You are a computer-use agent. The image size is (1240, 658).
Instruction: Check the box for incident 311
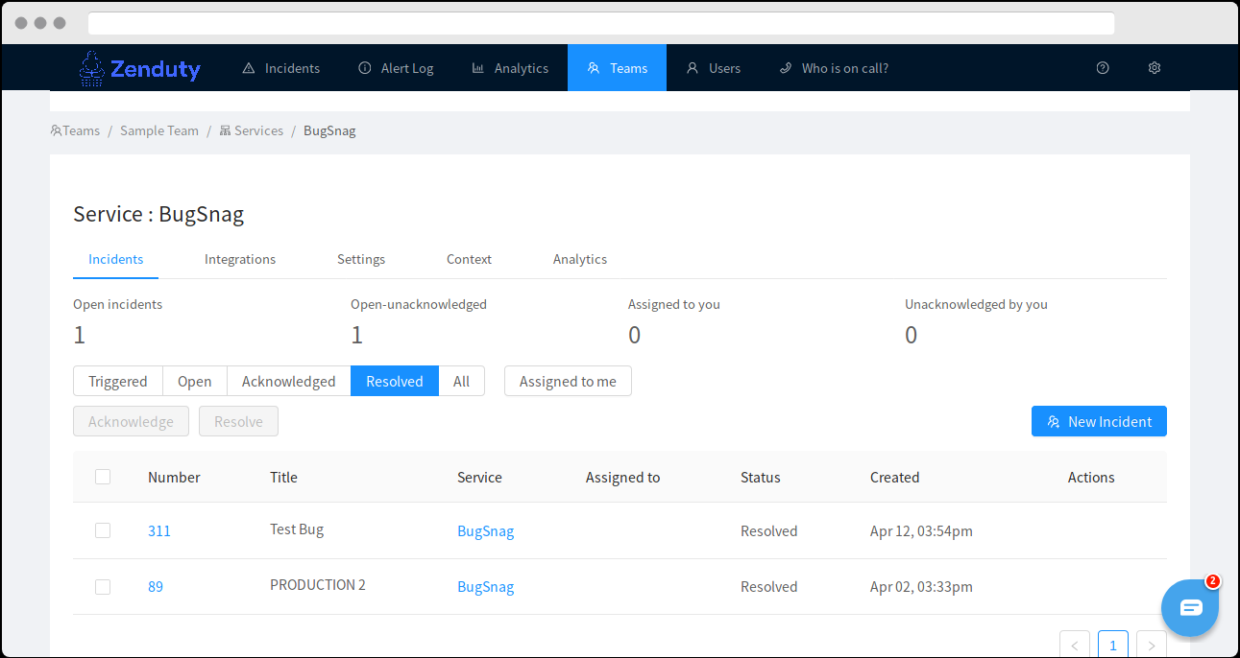103,530
